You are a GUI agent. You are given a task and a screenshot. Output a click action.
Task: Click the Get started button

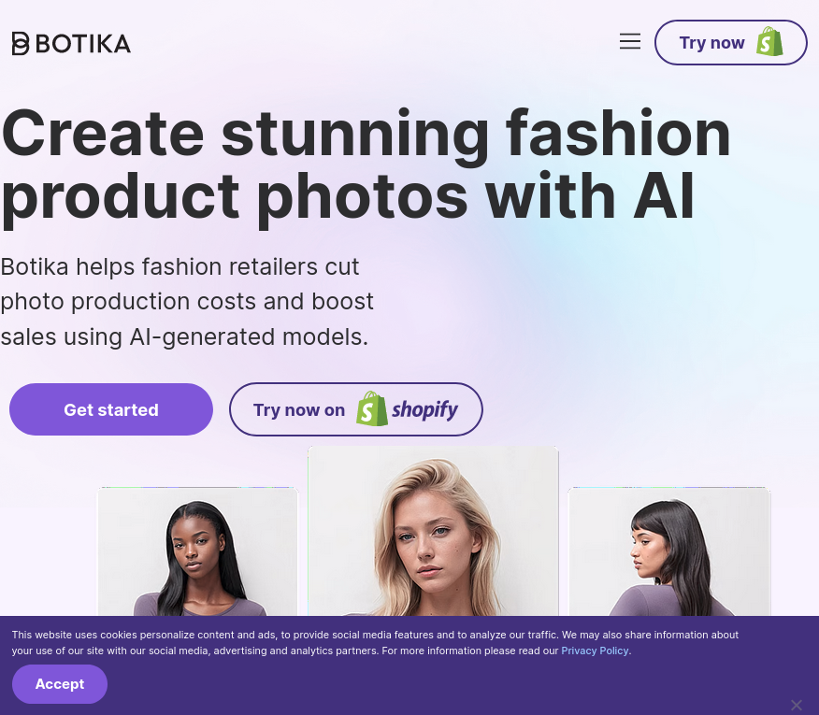[x=110, y=409]
